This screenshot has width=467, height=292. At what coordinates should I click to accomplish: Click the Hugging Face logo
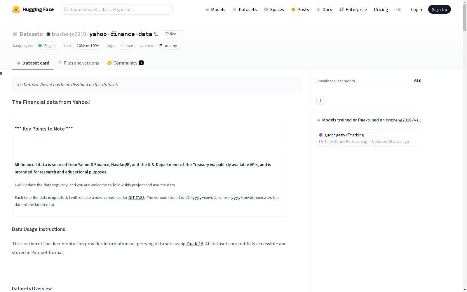pyautogui.click(x=33, y=9)
